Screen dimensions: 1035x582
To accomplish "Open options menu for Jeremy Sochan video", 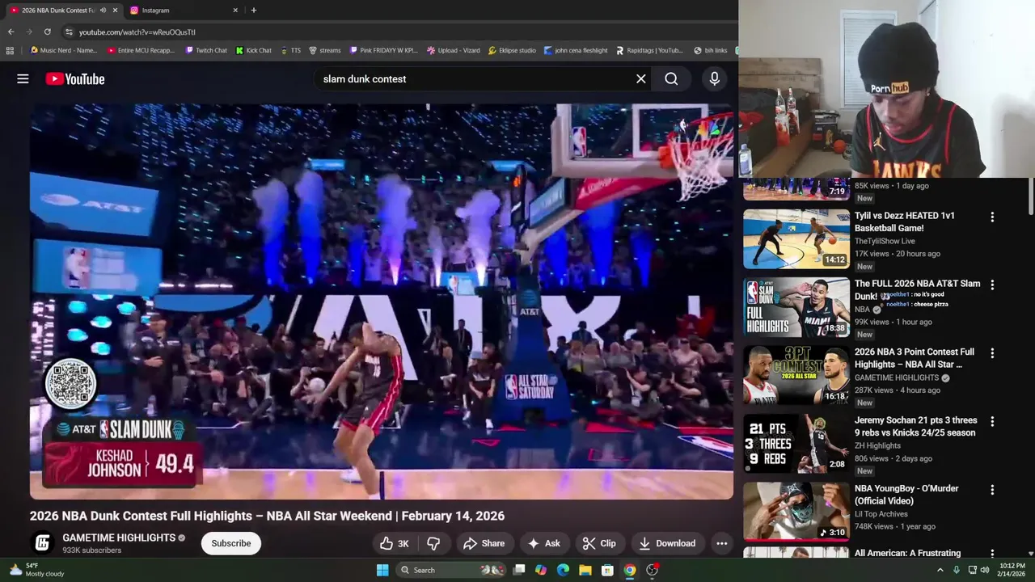I will click(x=992, y=421).
